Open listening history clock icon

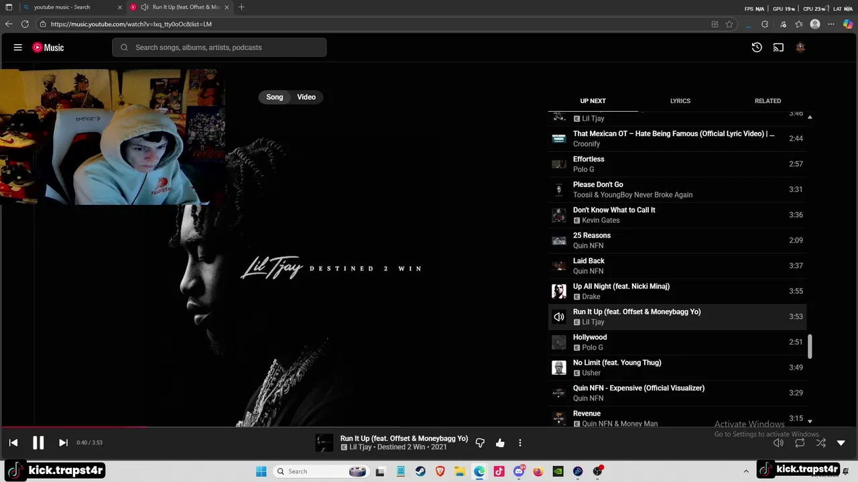point(757,48)
